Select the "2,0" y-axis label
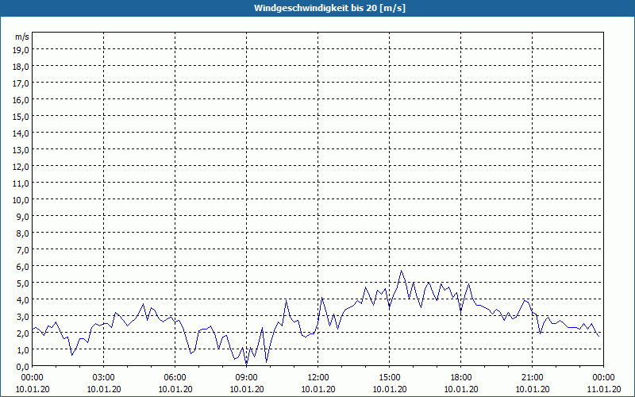 tap(23, 333)
